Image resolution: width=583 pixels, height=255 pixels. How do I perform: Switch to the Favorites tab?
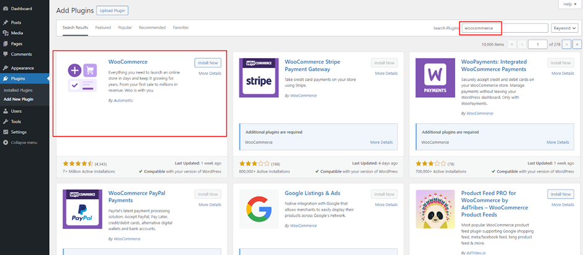180,28
